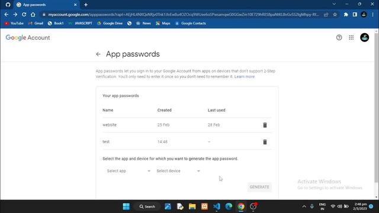Open the Chrome three-dot menu
379x213 pixels.
[x=372, y=14]
